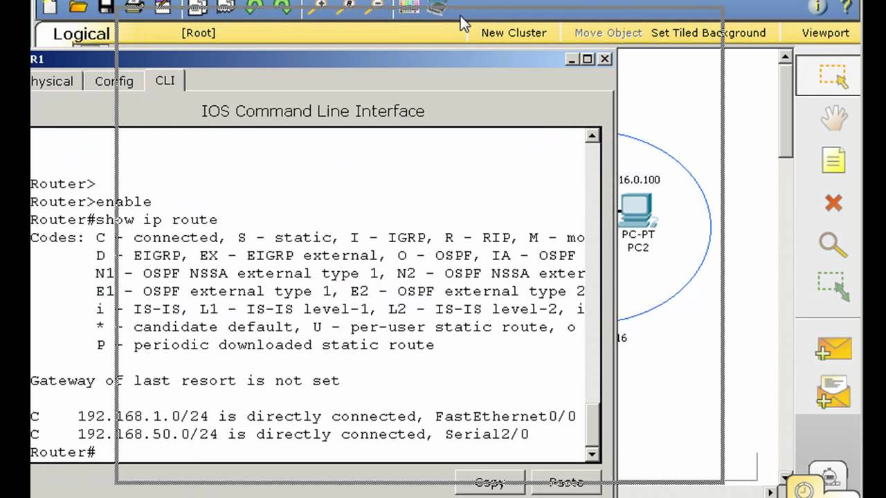Save the network with floppy icon
This screenshot has width=886, height=498.
(x=106, y=7)
